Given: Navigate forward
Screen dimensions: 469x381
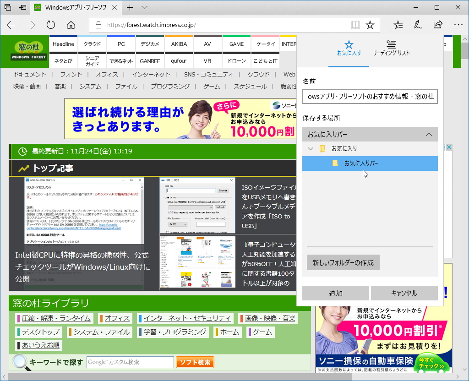Looking at the screenshot, I should click(30, 25).
